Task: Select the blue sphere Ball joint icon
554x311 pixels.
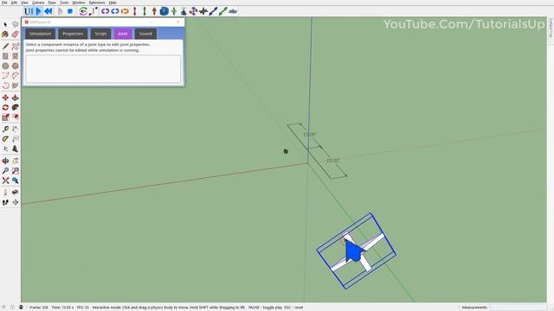Action: tap(164, 11)
